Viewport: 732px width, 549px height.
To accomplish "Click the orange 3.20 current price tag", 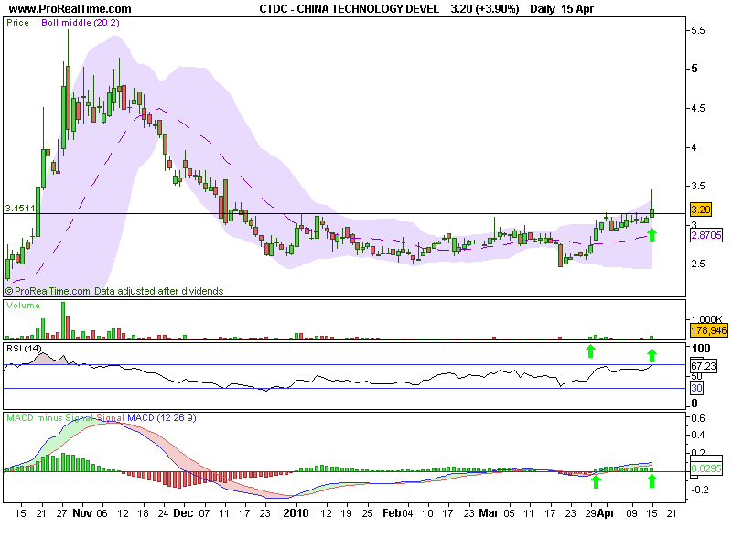I will (x=700, y=210).
